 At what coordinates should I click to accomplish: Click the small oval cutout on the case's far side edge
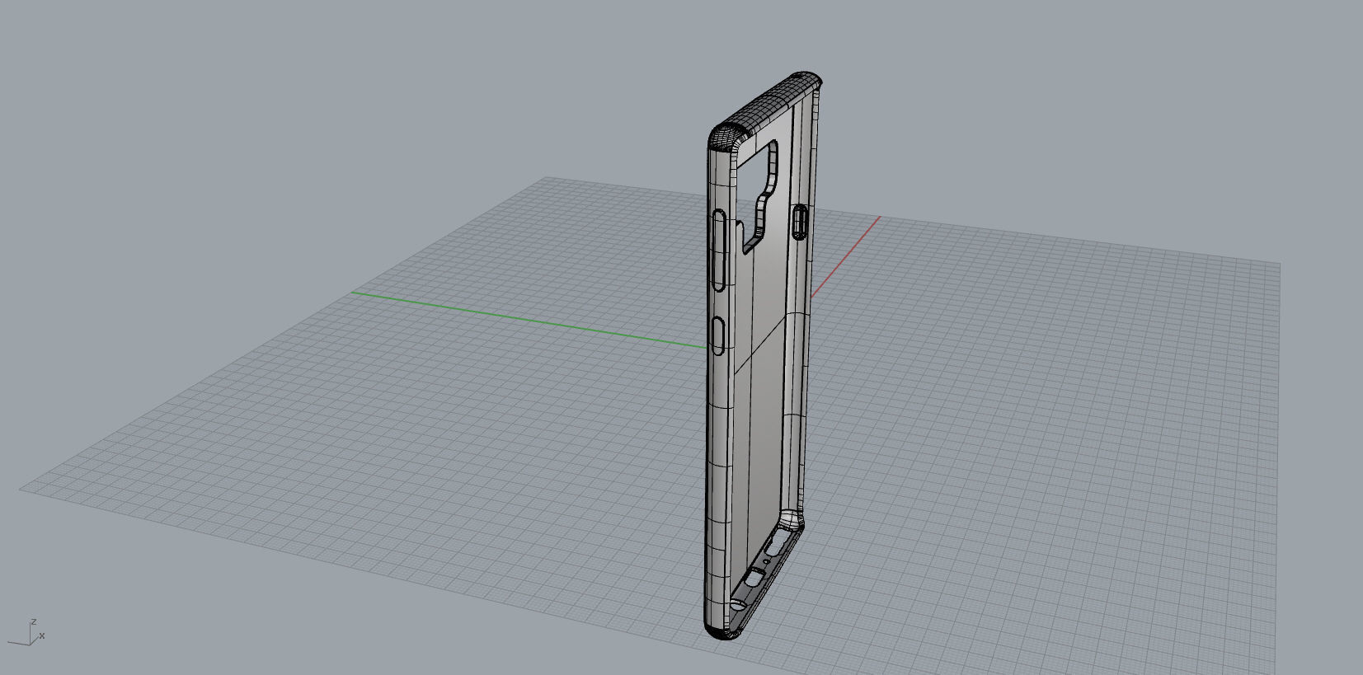(x=799, y=222)
